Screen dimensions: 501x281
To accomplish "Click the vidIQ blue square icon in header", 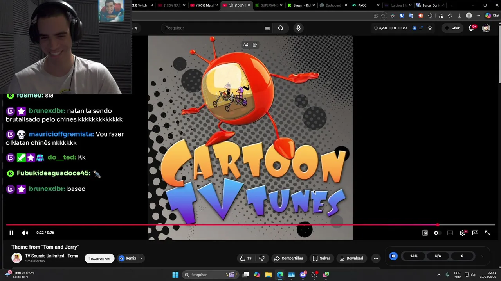I will (x=414, y=28).
